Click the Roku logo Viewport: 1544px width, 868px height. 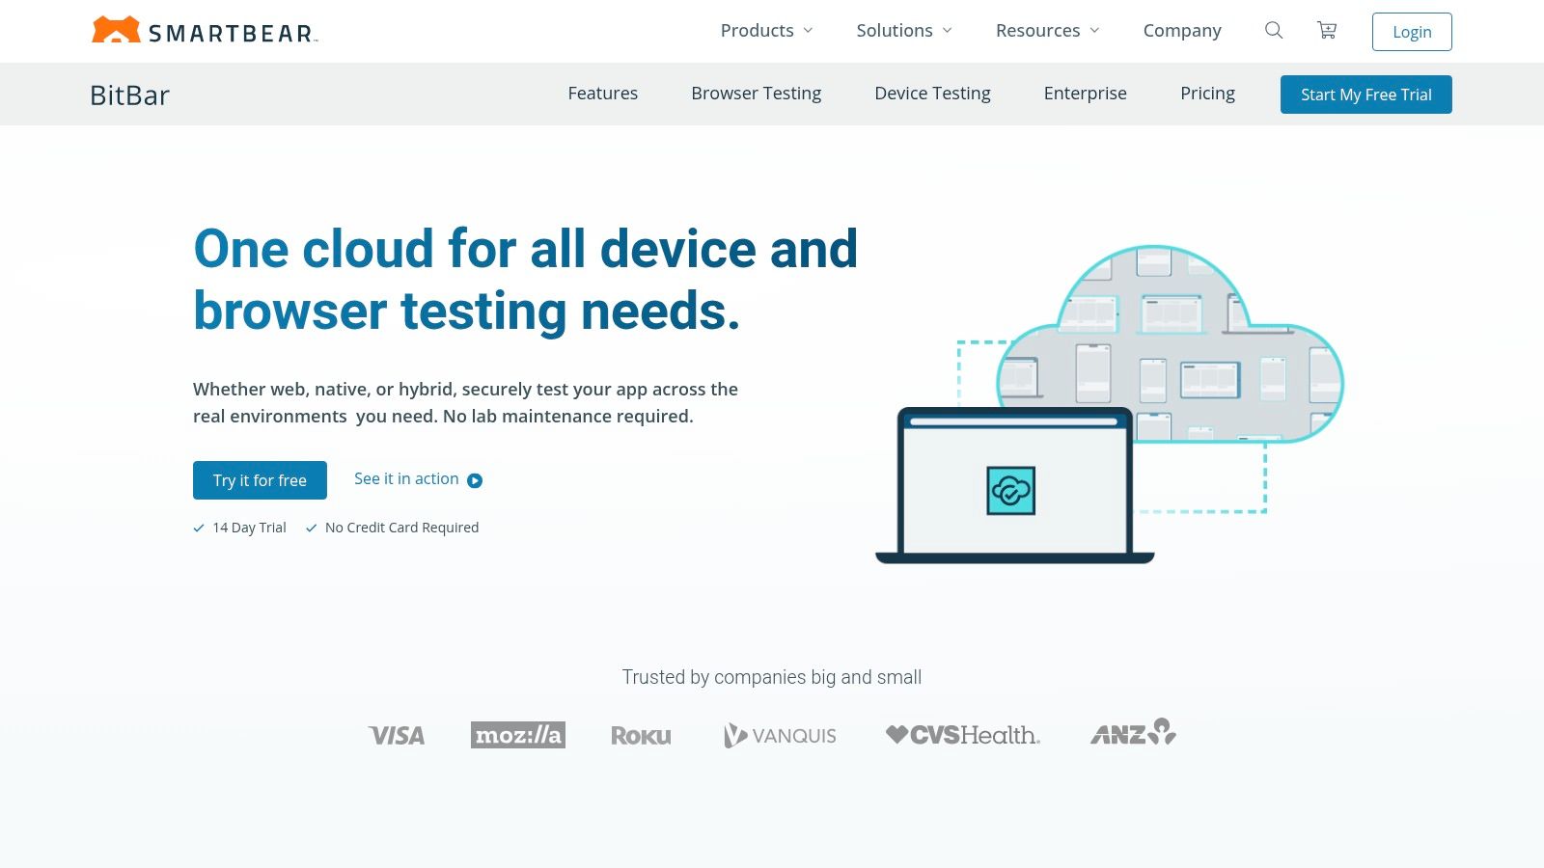(x=641, y=736)
